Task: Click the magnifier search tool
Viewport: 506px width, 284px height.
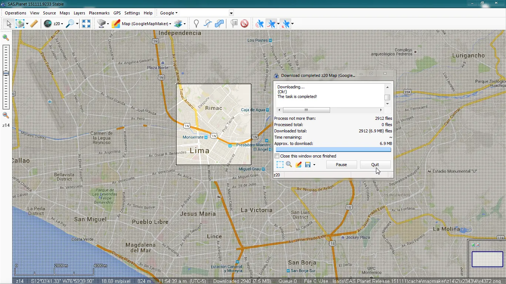Action: [x=70, y=24]
